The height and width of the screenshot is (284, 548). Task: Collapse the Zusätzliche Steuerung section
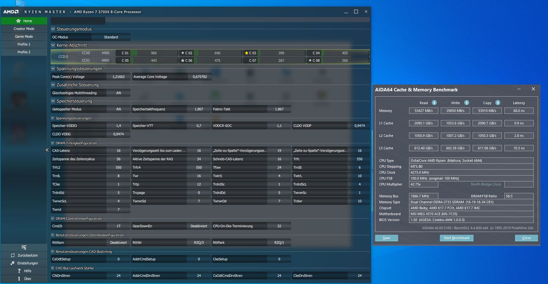pos(53,85)
